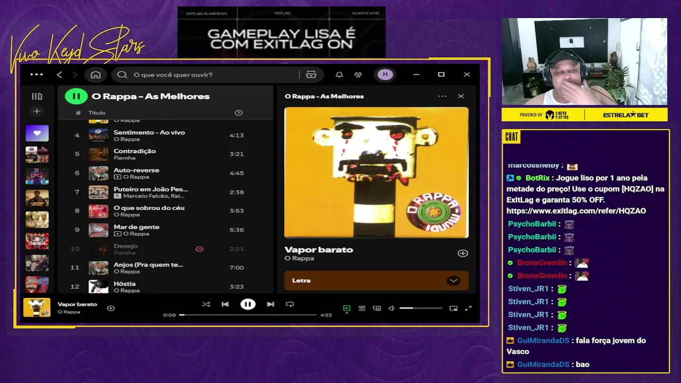The width and height of the screenshot is (681, 383).
Task: Open the profile avatar 'H'
Action: (x=385, y=74)
